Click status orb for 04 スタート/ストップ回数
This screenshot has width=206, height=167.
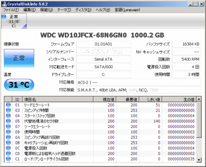[8, 115]
